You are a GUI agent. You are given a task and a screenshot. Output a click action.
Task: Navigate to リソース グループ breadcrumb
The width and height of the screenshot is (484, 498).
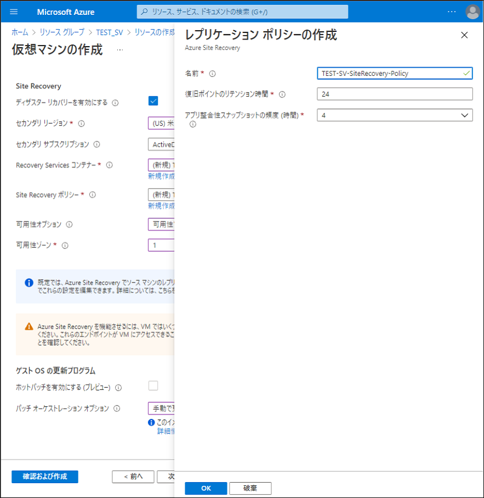pyautogui.click(x=62, y=32)
